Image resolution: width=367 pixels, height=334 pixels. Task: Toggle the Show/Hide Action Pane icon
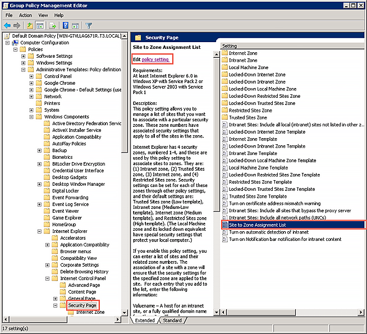click(75, 25)
